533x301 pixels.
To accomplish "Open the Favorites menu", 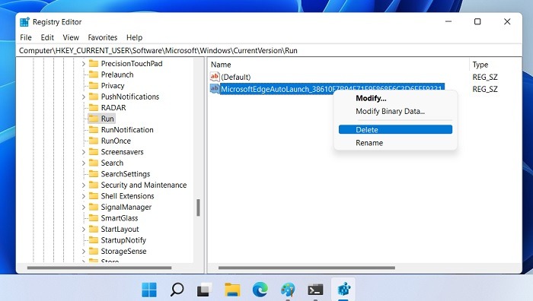I will pos(103,37).
